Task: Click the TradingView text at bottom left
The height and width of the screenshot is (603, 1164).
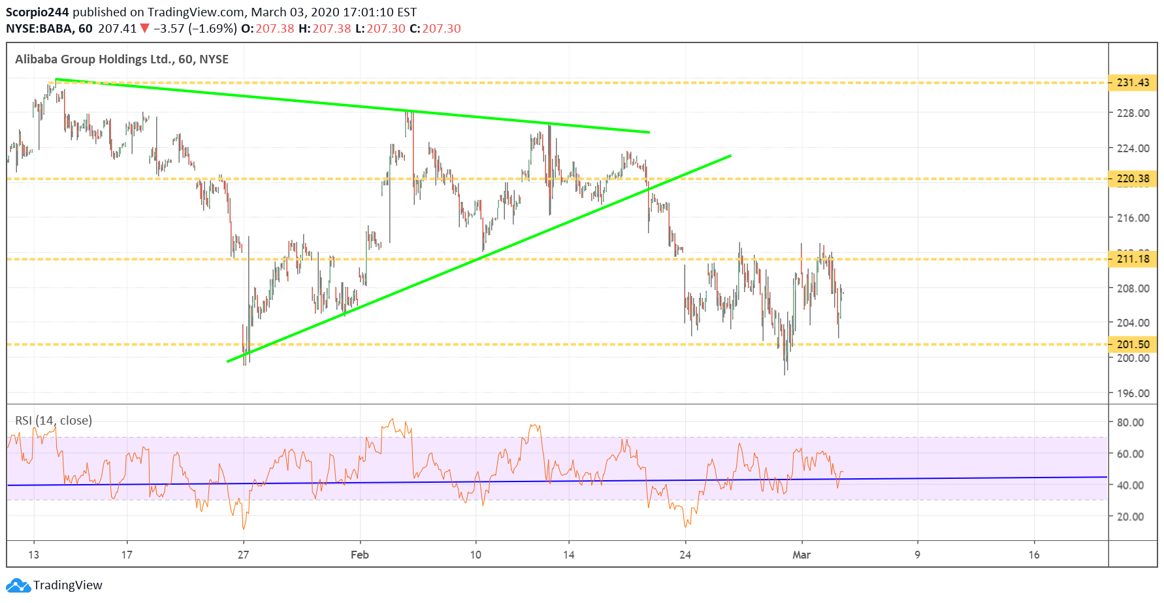Action: pos(68,585)
